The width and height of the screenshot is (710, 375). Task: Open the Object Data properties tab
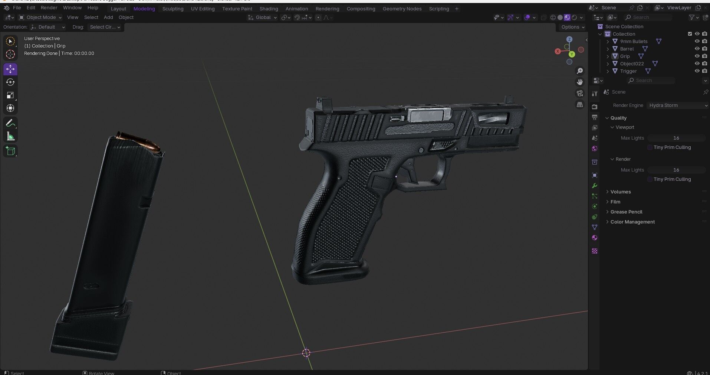pos(595,227)
